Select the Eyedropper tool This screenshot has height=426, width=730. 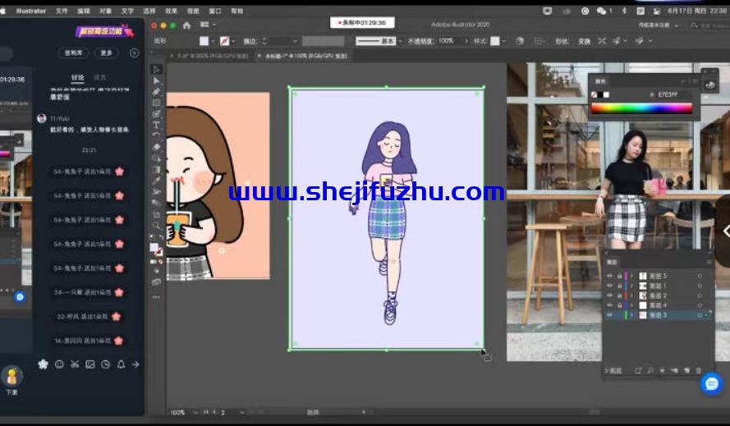(156, 181)
